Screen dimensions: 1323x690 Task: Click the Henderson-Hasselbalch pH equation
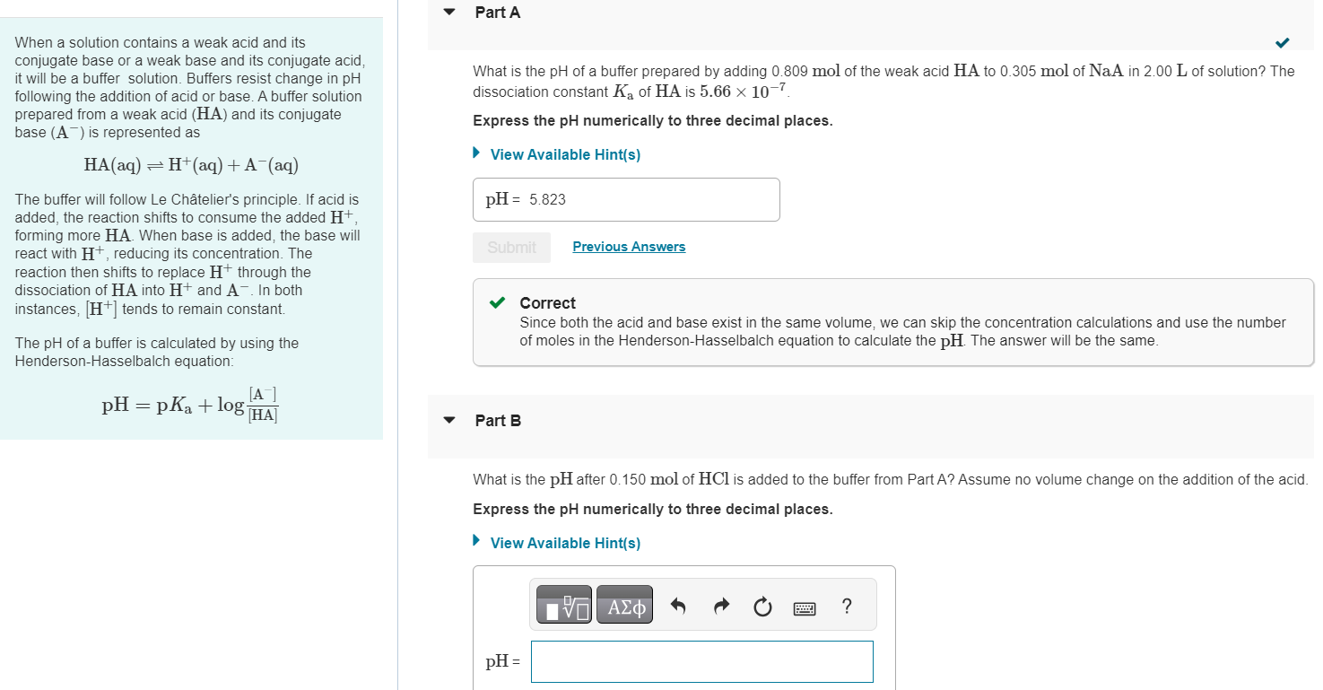(190, 404)
